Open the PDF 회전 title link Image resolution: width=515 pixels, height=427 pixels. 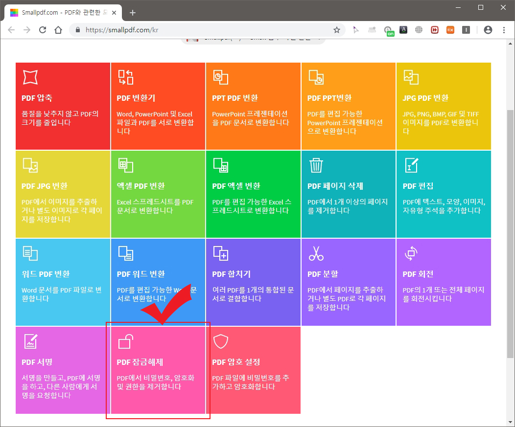coord(418,274)
